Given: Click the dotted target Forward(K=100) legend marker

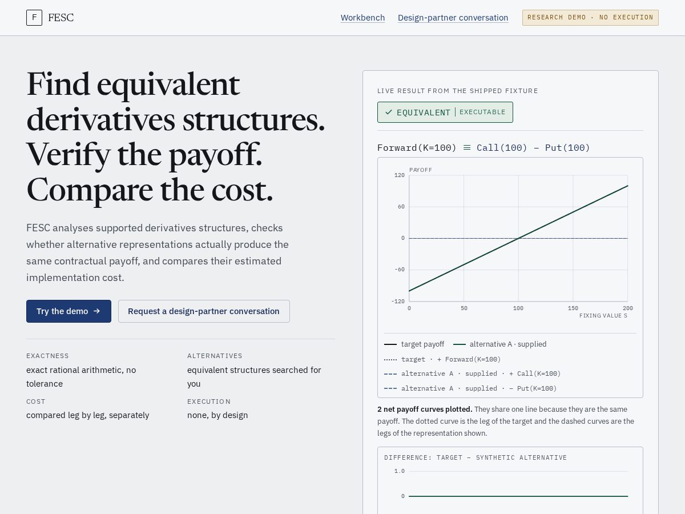Looking at the screenshot, I should [390, 359].
